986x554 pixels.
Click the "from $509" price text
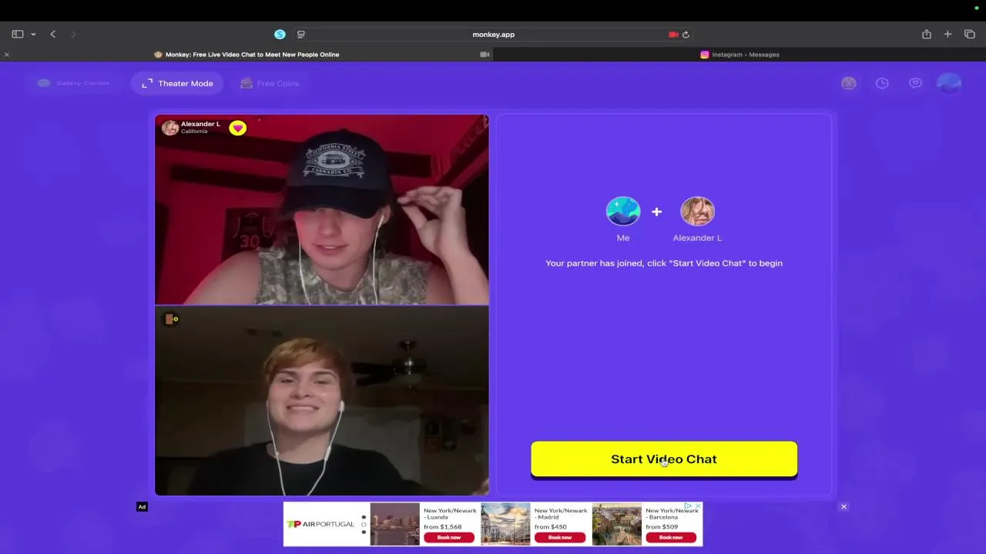662,527
